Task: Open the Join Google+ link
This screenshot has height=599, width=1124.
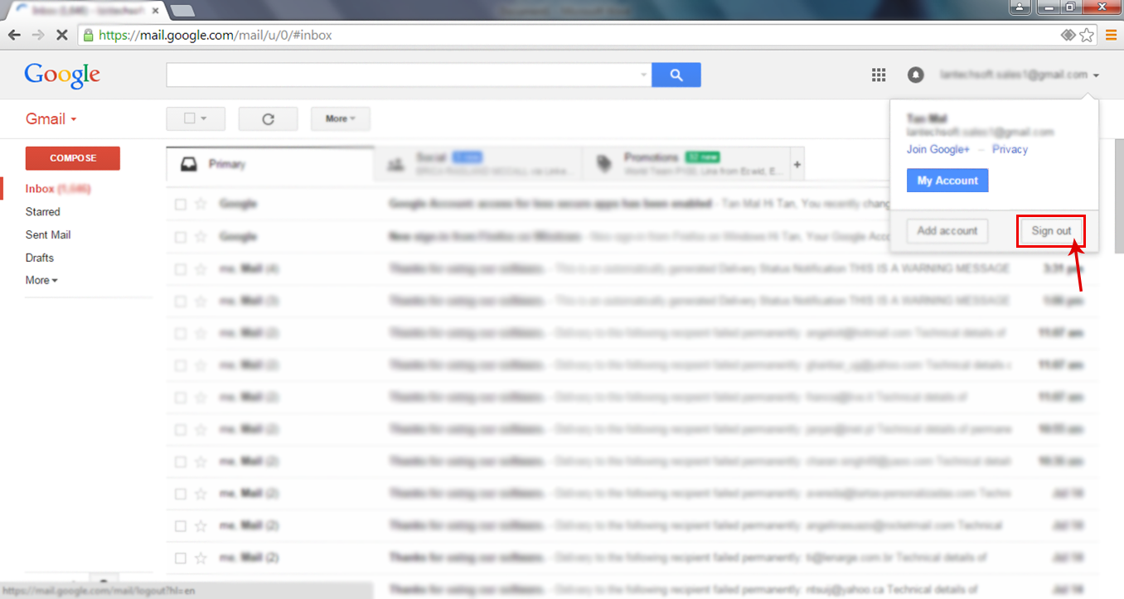Action: click(938, 149)
